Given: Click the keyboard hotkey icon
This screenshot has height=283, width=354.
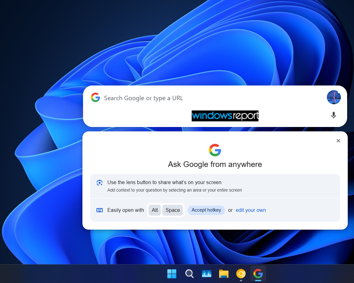Looking at the screenshot, I should (x=100, y=210).
